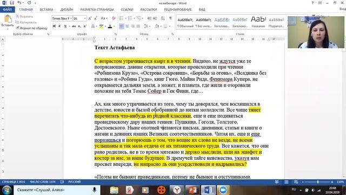Screen dimensions: 346x195
Task: Click the zoom out minus button
Action: pos(303,182)
